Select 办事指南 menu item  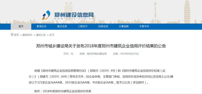[123, 27]
